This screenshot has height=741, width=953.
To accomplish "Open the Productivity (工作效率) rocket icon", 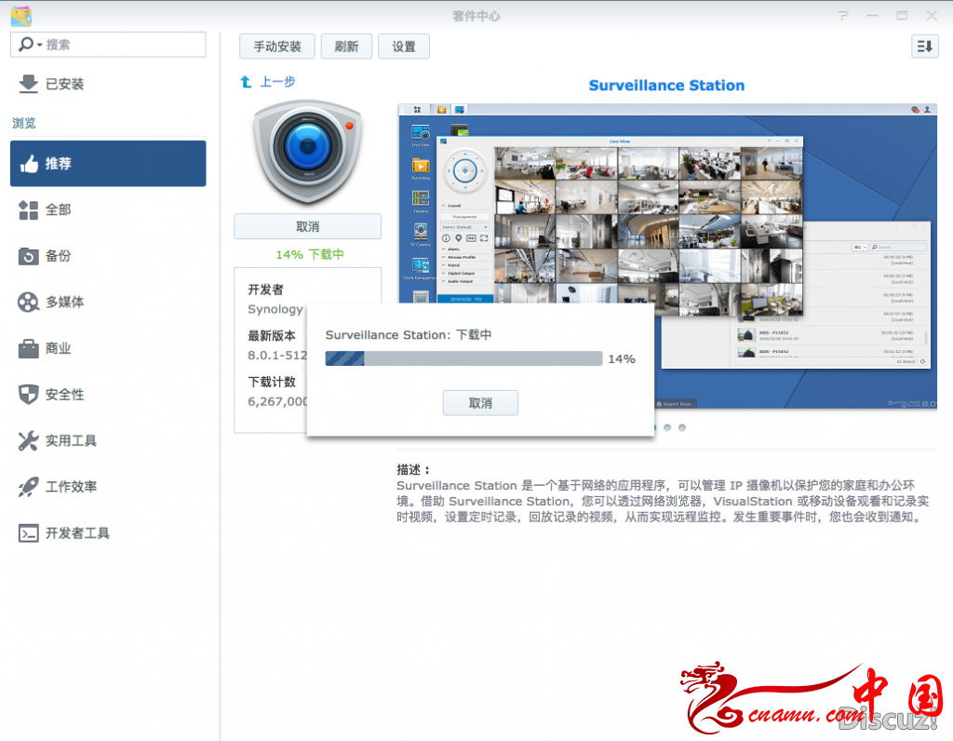I will [29, 487].
